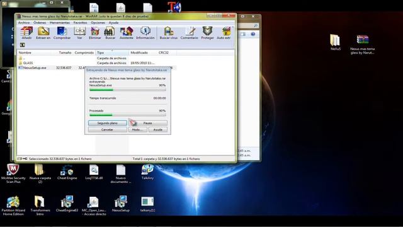Select the NexusSetup.exe file row
The image size is (403, 227).
[x=97, y=67]
